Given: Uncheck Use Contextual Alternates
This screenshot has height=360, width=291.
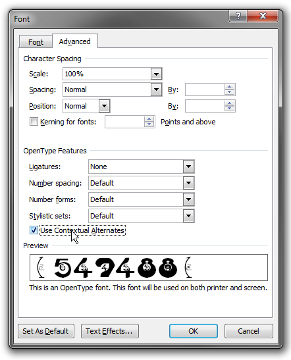Looking at the screenshot, I should click(x=34, y=230).
